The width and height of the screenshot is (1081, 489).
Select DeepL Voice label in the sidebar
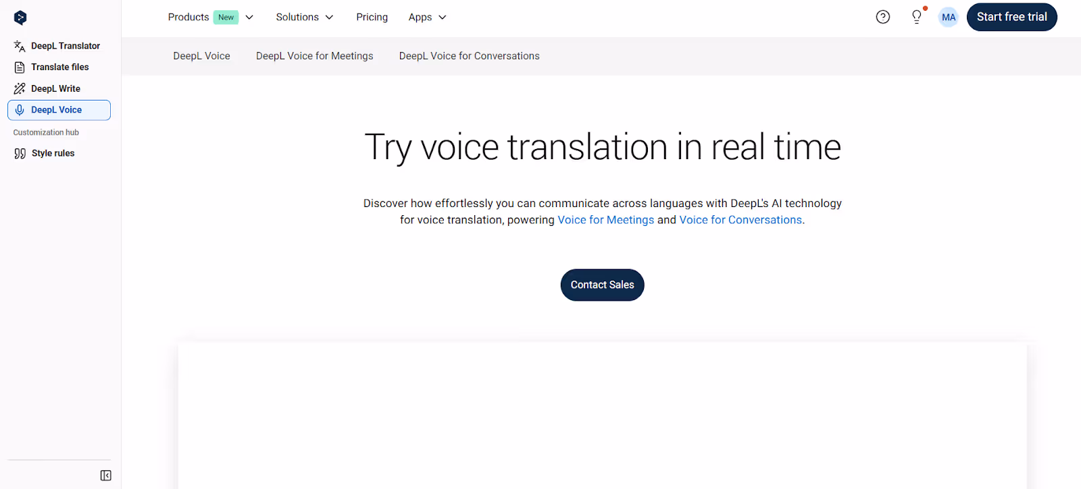point(56,110)
